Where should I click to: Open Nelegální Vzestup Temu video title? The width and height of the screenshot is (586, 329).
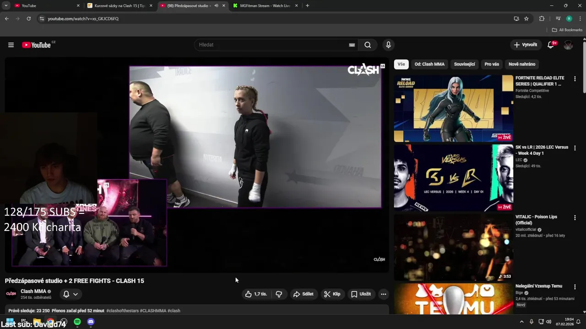pos(538,286)
